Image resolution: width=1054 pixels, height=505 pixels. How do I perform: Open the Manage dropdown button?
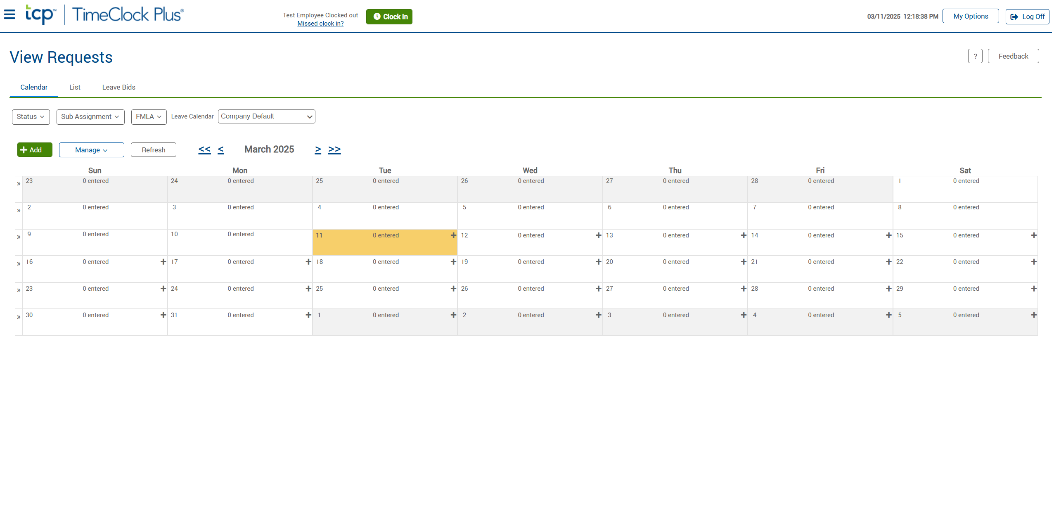[91, 150]
